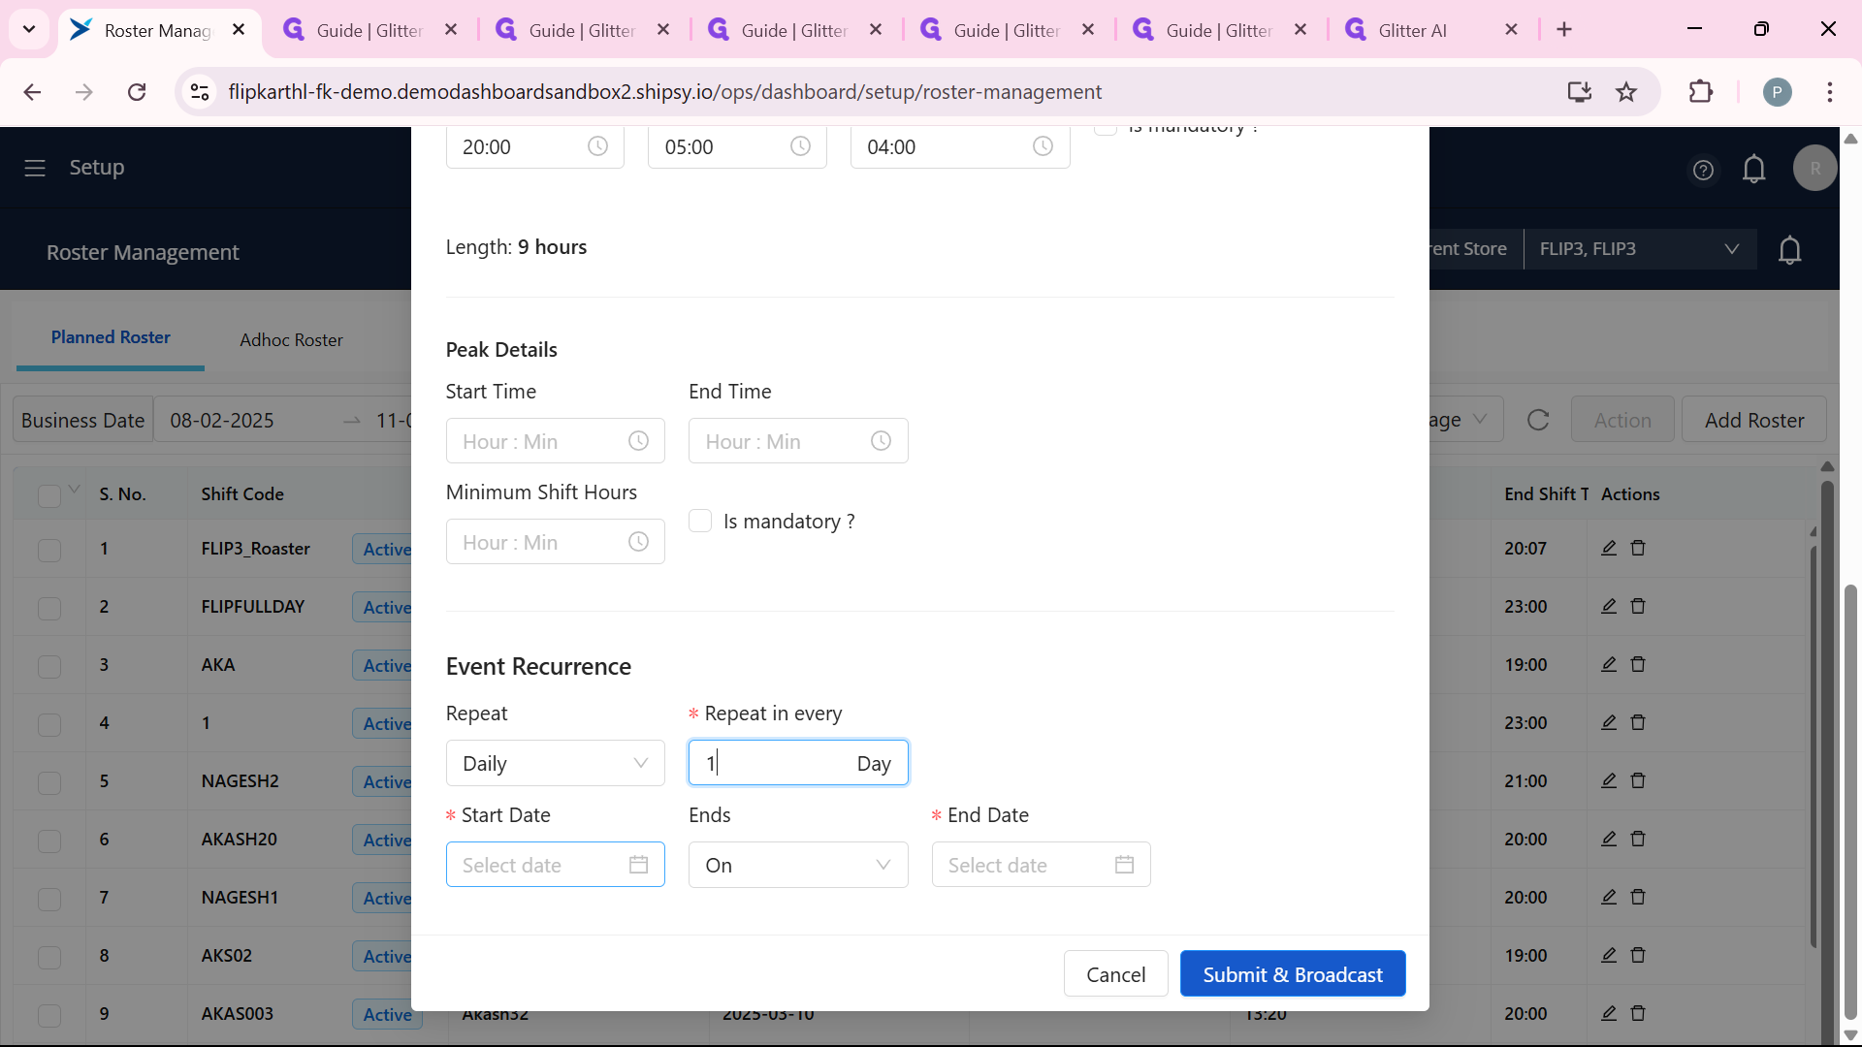Open notifications bell in top header
The image size is (1862, 1047).
[1753, 170]
